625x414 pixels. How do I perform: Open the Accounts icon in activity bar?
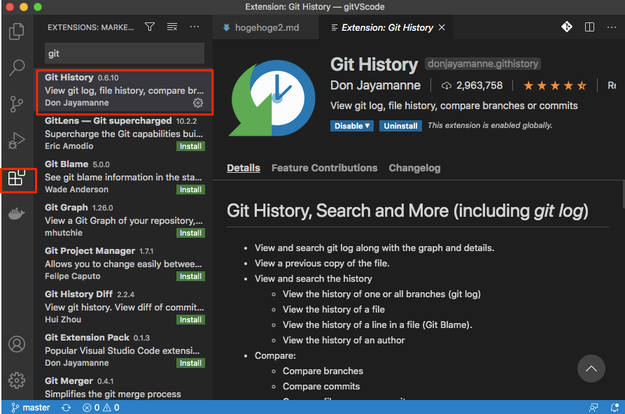coord(17,344)
